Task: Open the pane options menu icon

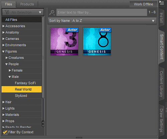Action: [162, 3]
